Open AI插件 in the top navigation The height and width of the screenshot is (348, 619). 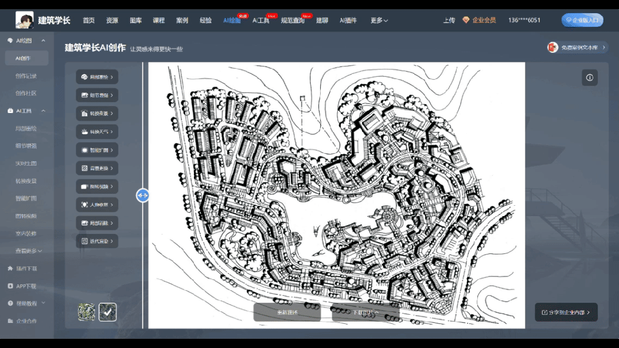(x=348, y=20)
